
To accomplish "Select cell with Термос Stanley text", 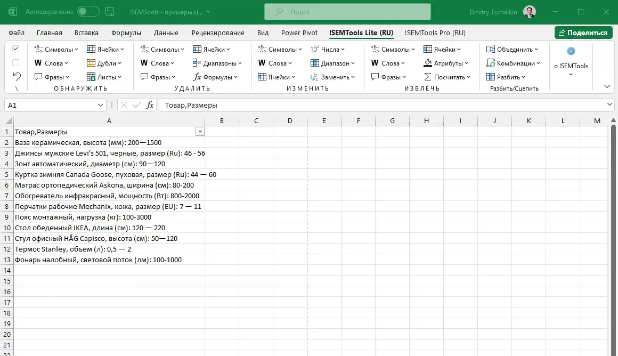I will tap(109, 249).
